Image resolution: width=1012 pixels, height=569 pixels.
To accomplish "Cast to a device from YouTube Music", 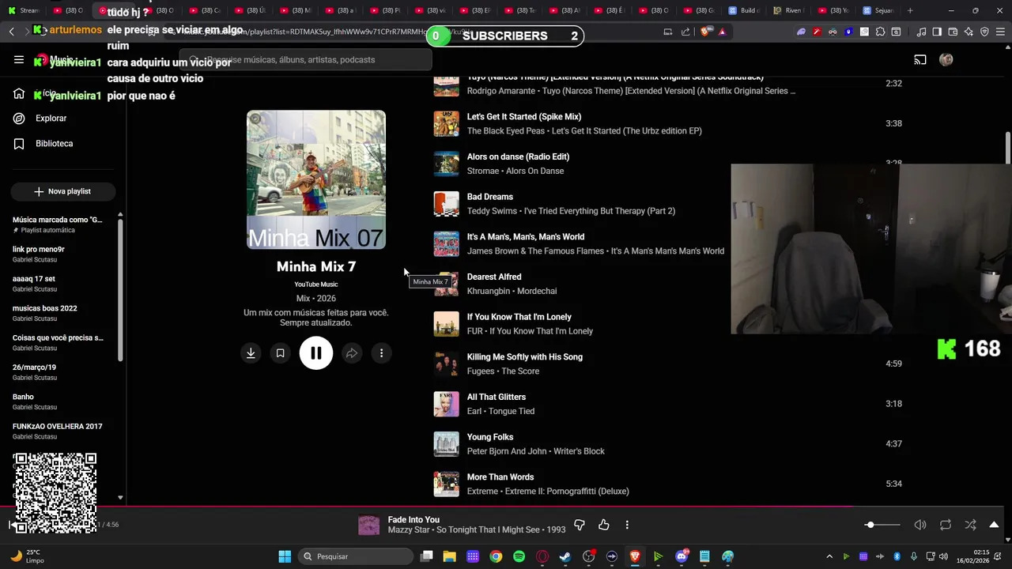I will (920, 59).
